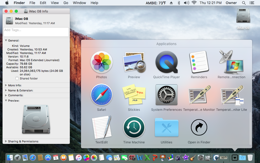Click Open in Finder arrow
The height and width of the screenshot is (163, 260).
199,127
